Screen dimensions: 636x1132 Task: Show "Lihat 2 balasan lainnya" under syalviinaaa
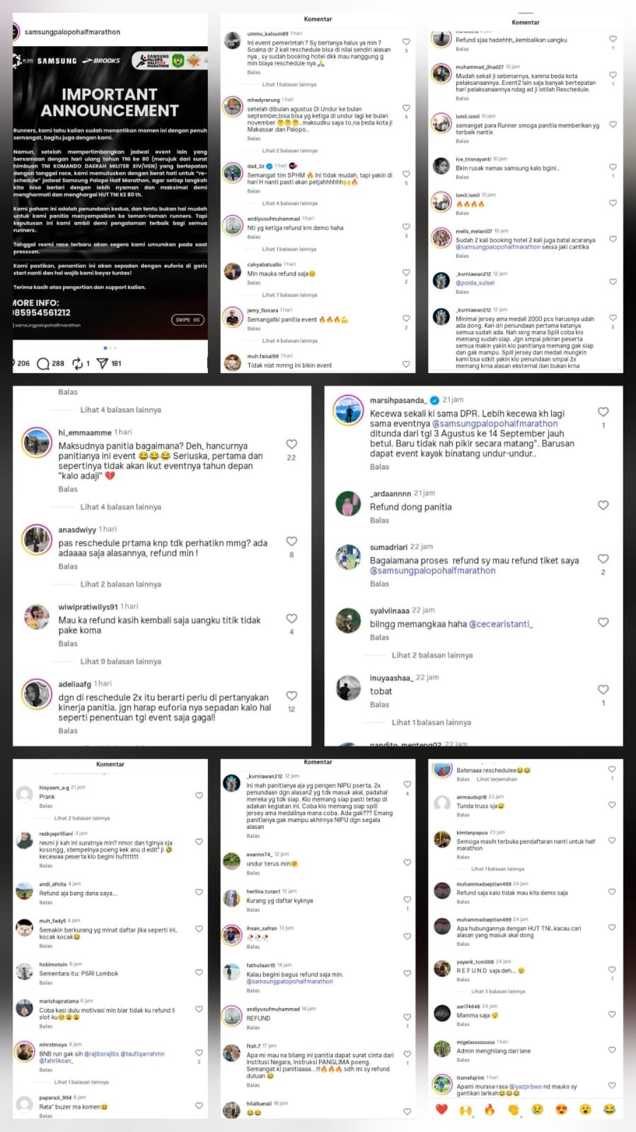click(432, 655)
